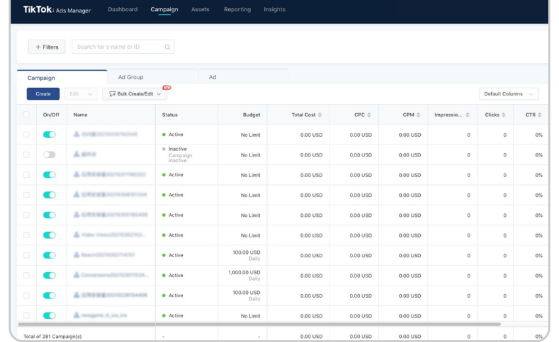Click the blue Create button

(43, 94)
